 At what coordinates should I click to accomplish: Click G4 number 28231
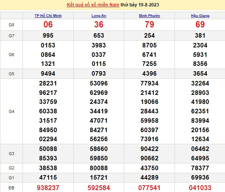(48, 83)
